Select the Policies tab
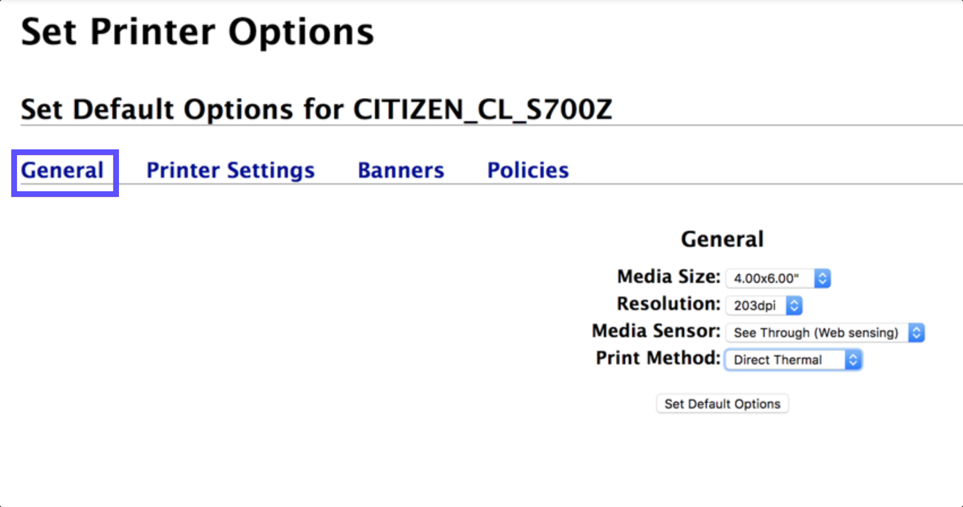The height and width of the screenshot is (507, 963). coord(527,169)
